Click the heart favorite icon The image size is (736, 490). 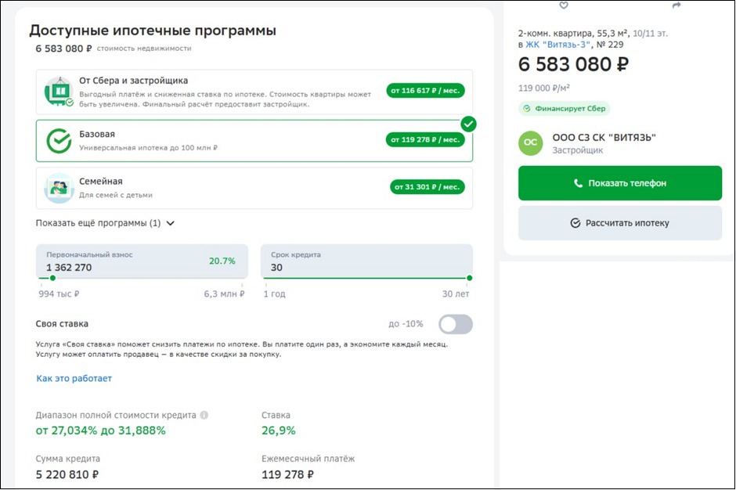pos(564,5)
